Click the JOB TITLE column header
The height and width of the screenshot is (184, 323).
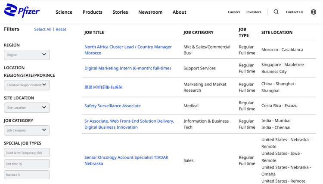(94, 33)
